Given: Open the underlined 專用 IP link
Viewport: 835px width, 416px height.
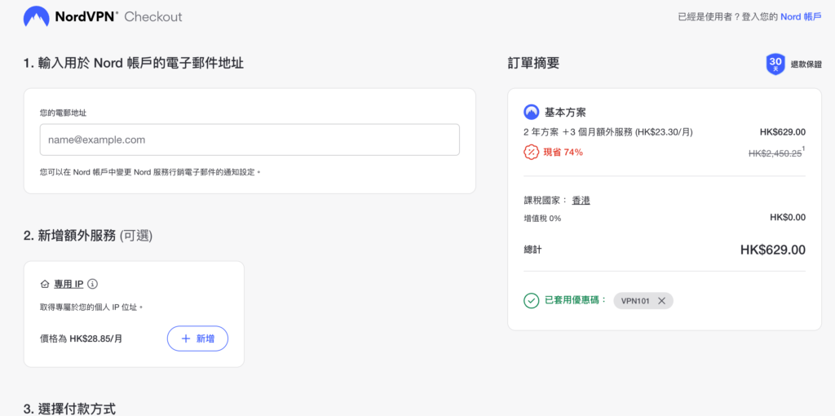Looking at the screenshot, I should (68, 284).
